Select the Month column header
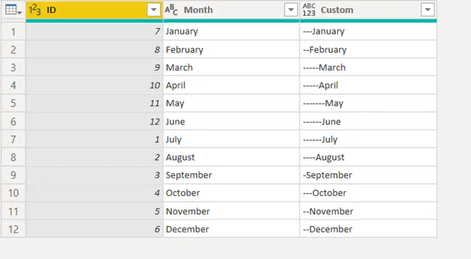Viewport: 471px width, 259px height. pyautogui.click(x=231, y=10)
